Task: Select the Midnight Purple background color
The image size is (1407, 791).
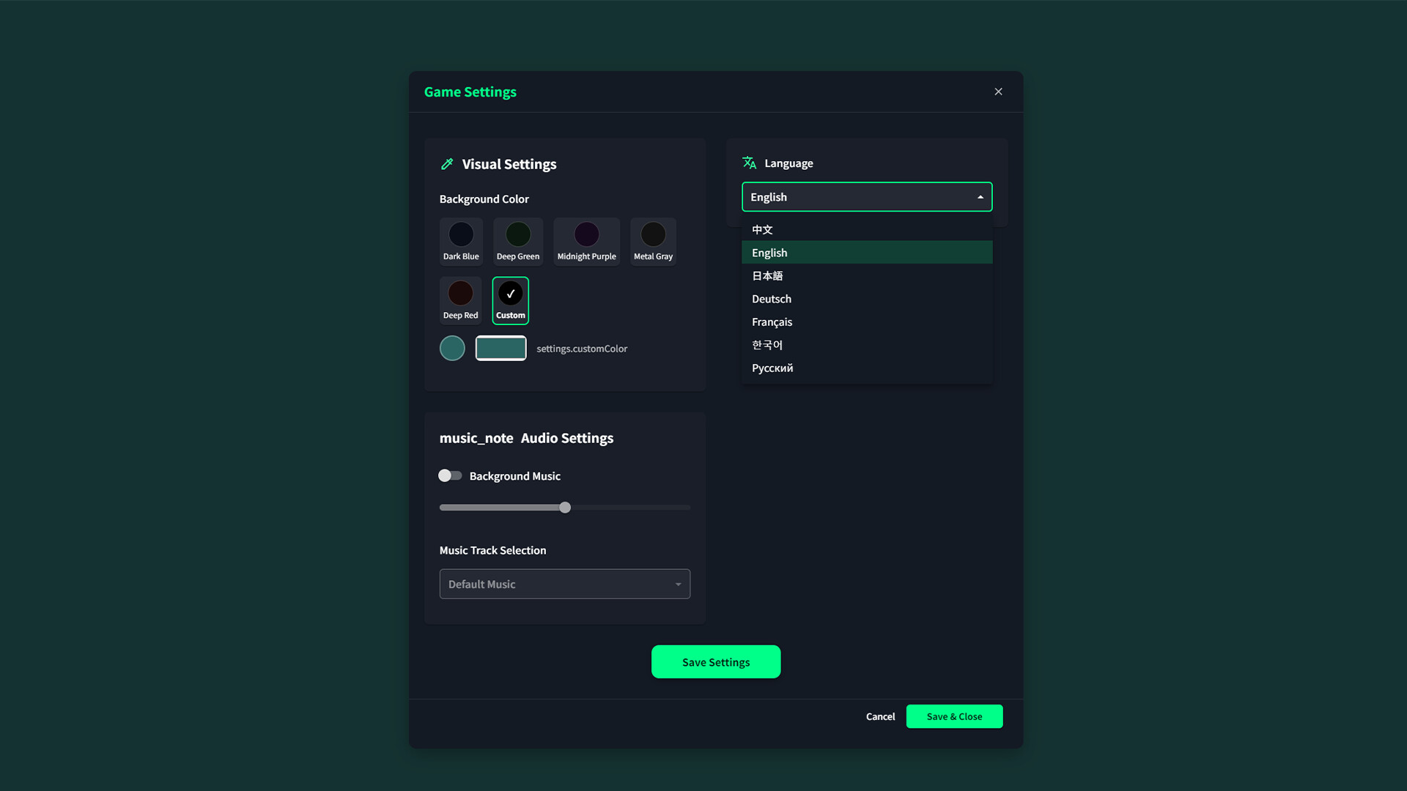Action: pos(586,234)
